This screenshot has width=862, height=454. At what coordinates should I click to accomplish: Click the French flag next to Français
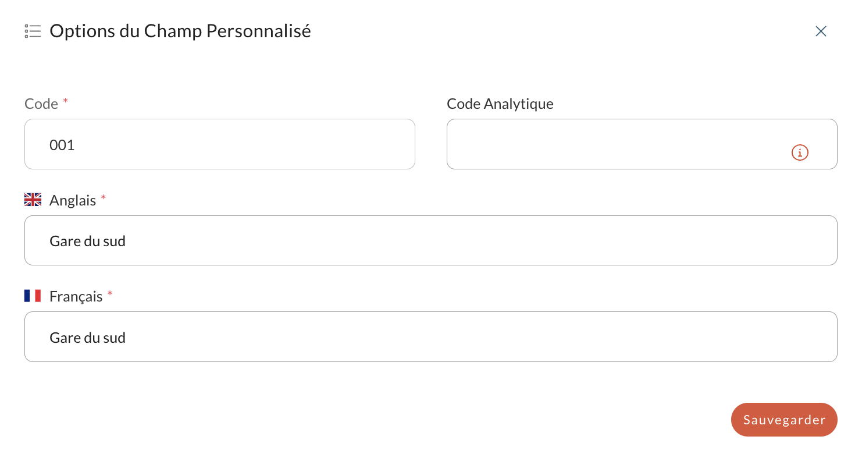click(x=33, y=296)
